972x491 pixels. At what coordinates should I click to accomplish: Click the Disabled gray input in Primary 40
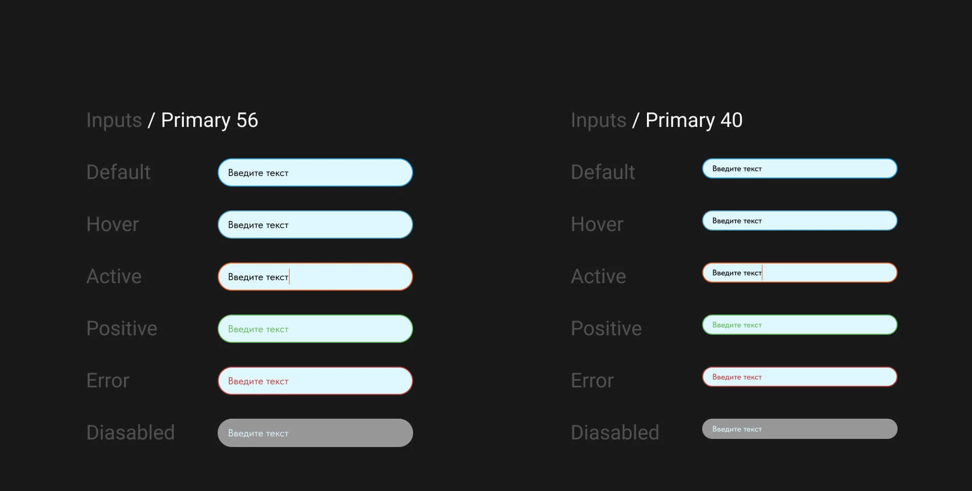coord(799,429)
